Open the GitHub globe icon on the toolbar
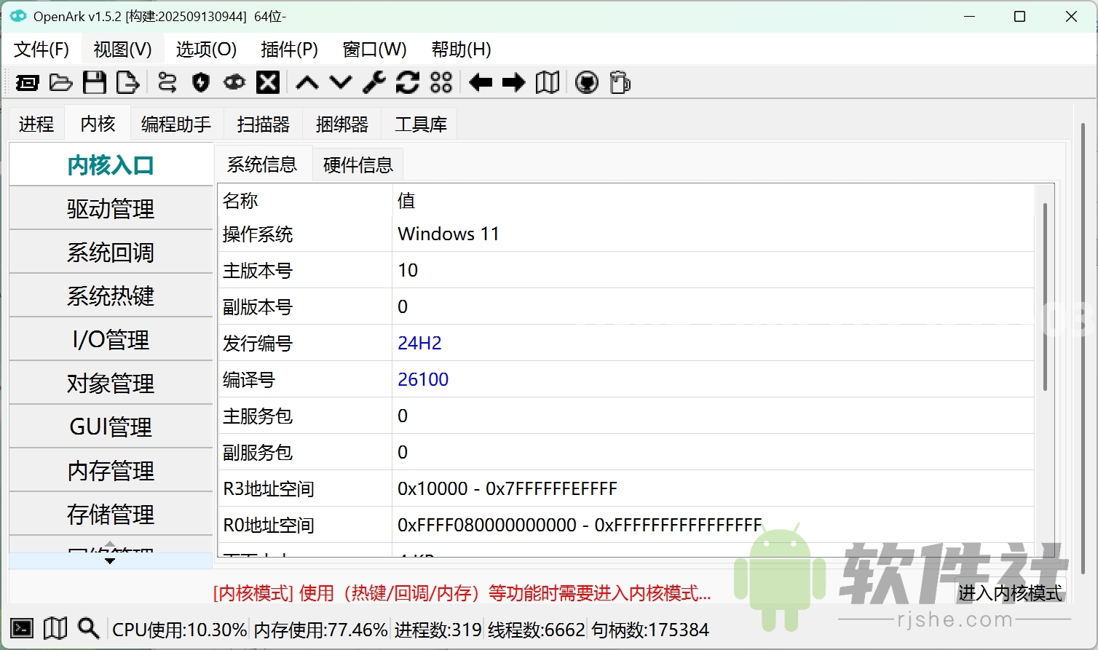 click(585, 82)
